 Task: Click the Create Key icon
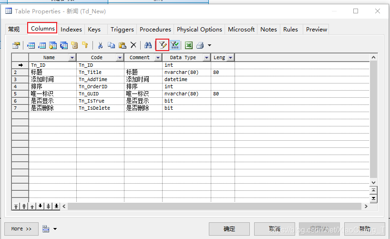85,45
